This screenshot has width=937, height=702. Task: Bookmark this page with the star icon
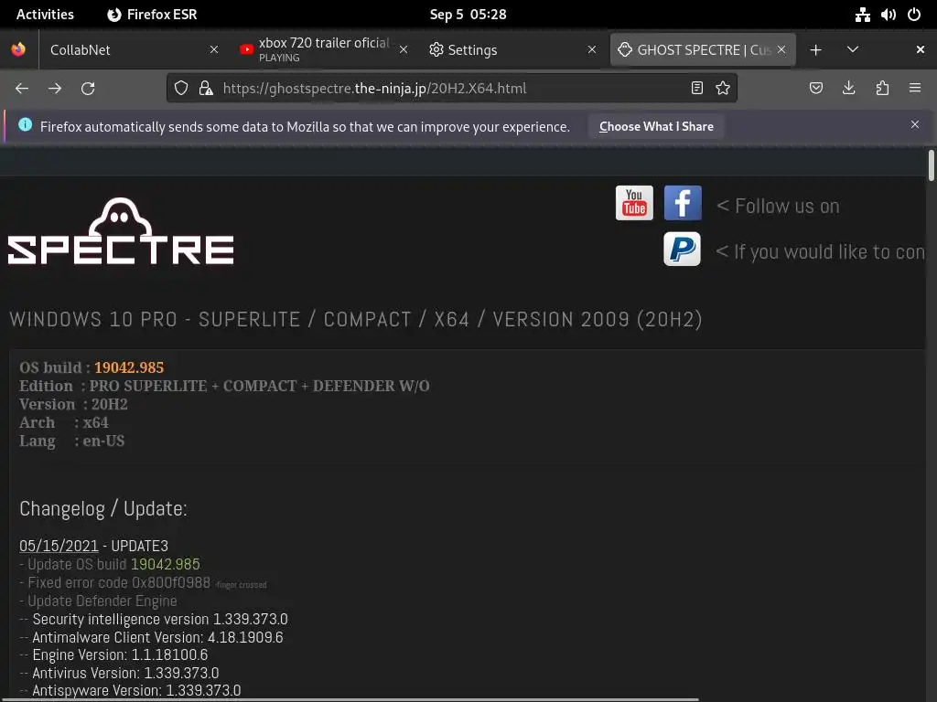coord(723,89)
